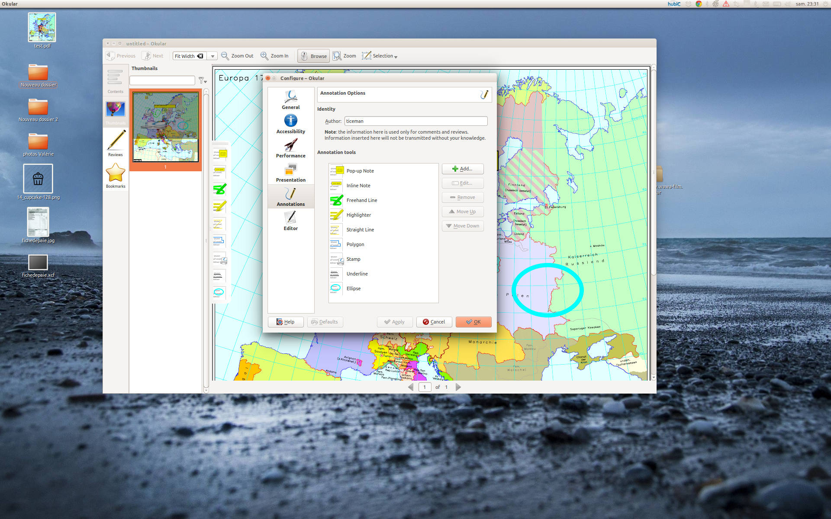Screen dimensions: 831x519
Task: Expand the Fit Width zoom combo box
Action: (213, 56)
